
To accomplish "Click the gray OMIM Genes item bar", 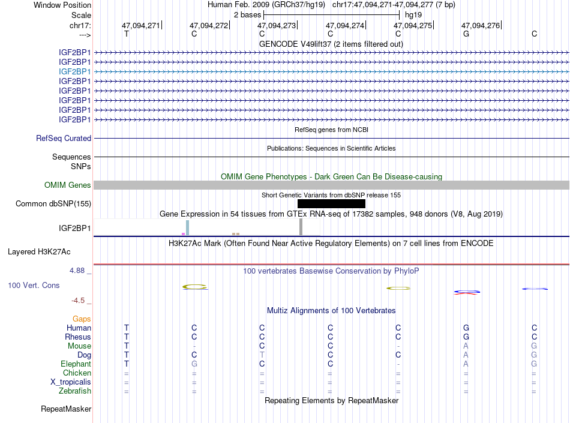I will [x=331, y=185].
